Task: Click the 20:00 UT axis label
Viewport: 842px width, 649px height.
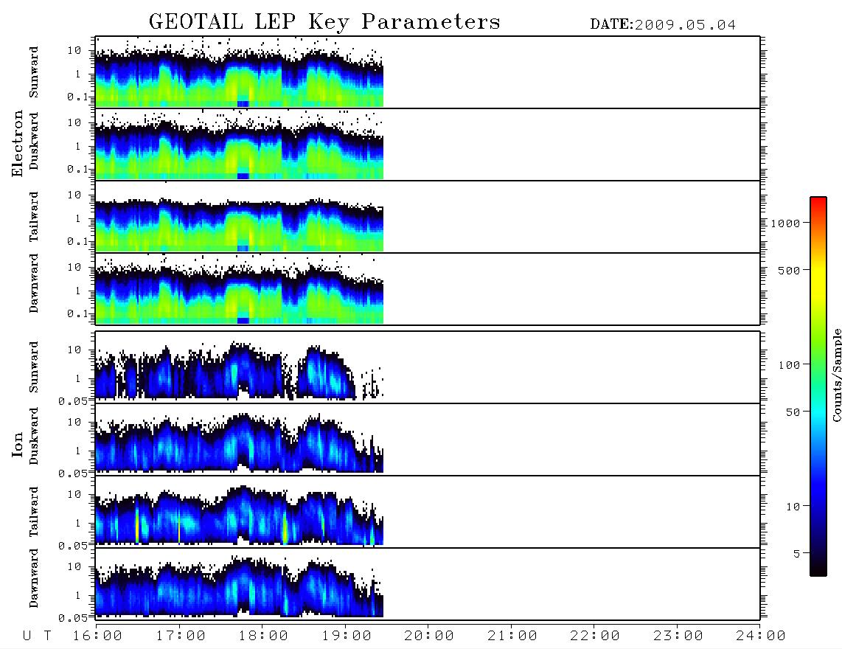Action: coord(429,636)
